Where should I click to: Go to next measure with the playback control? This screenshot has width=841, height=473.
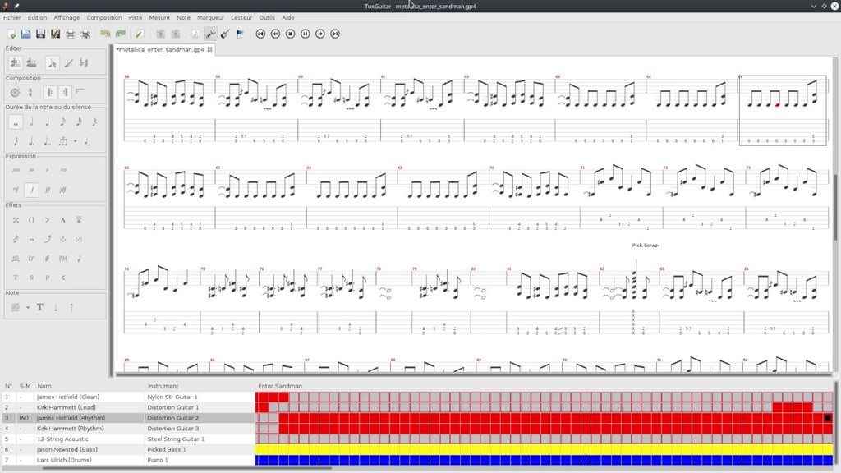320,34
